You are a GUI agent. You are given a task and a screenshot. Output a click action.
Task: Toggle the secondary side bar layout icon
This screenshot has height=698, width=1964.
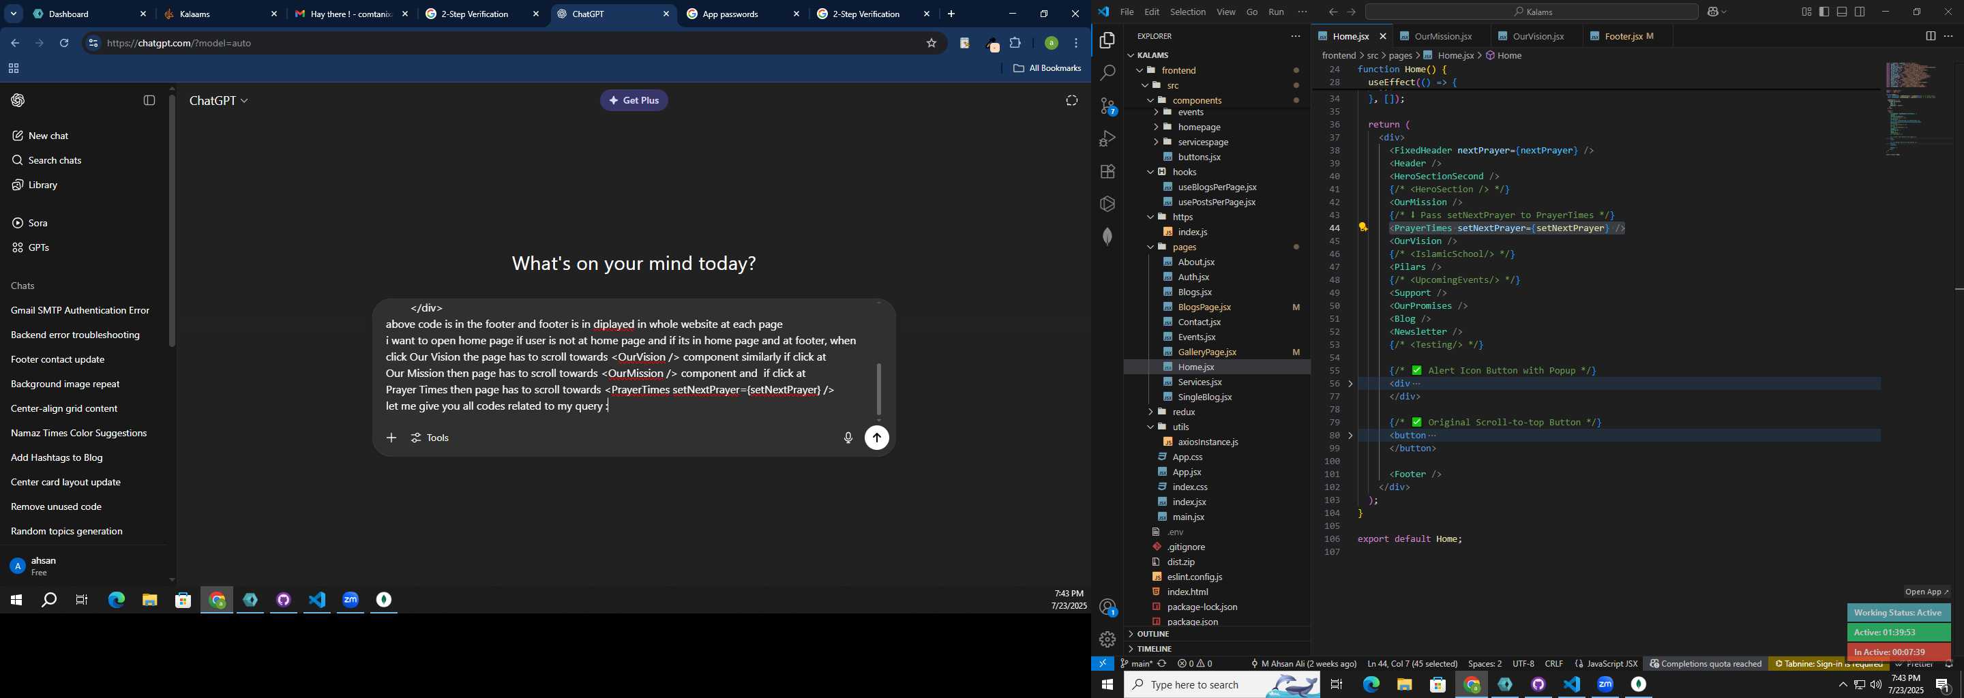click(x=1860, y=12)
